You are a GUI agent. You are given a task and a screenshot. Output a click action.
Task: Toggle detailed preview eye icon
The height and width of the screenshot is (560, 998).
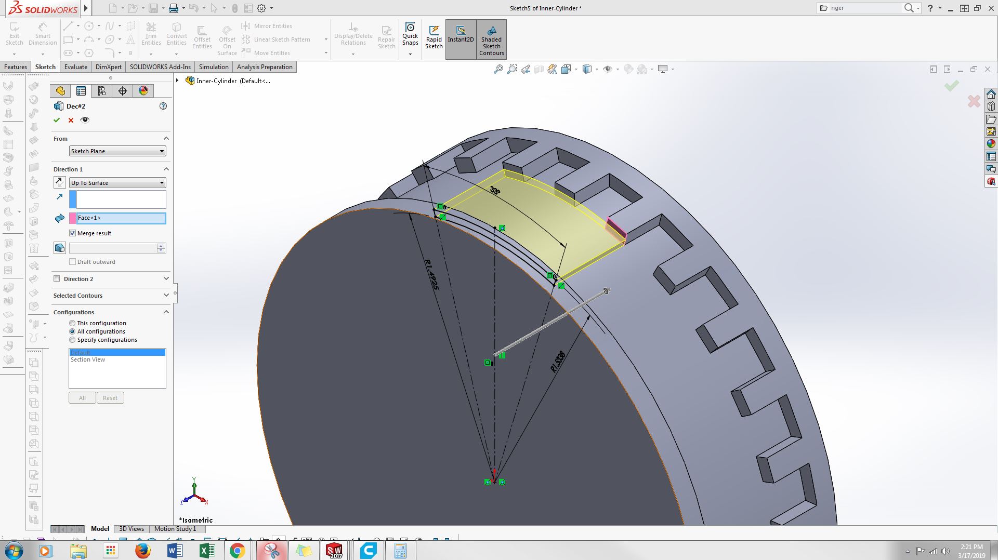pos(85,120)
